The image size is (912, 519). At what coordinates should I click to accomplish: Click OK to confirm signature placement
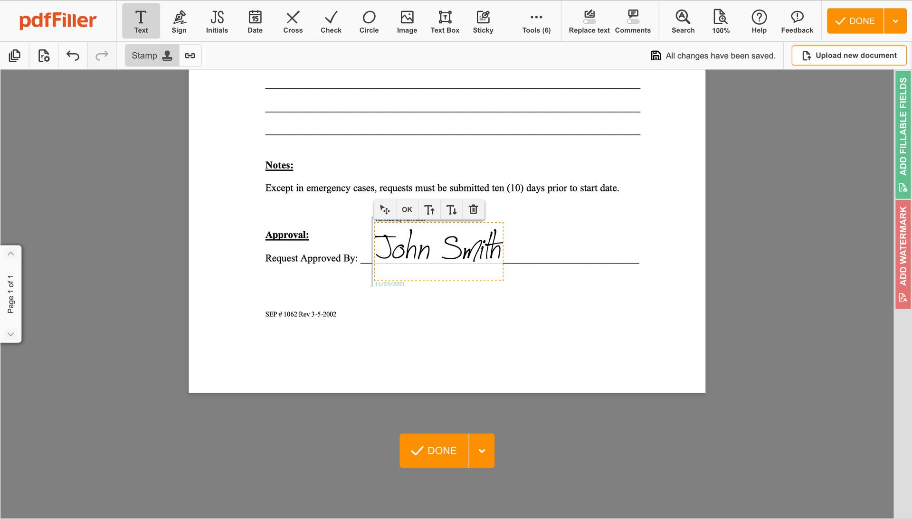[x=407, y=209]
